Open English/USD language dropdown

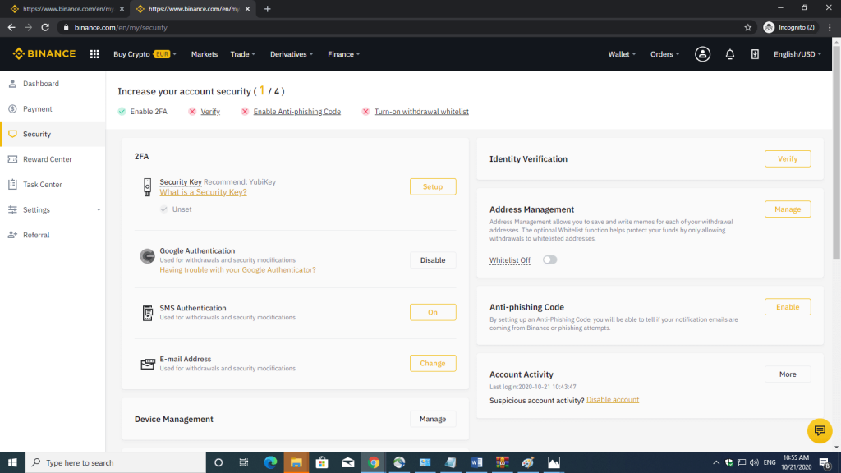click(x=797, y=54)
